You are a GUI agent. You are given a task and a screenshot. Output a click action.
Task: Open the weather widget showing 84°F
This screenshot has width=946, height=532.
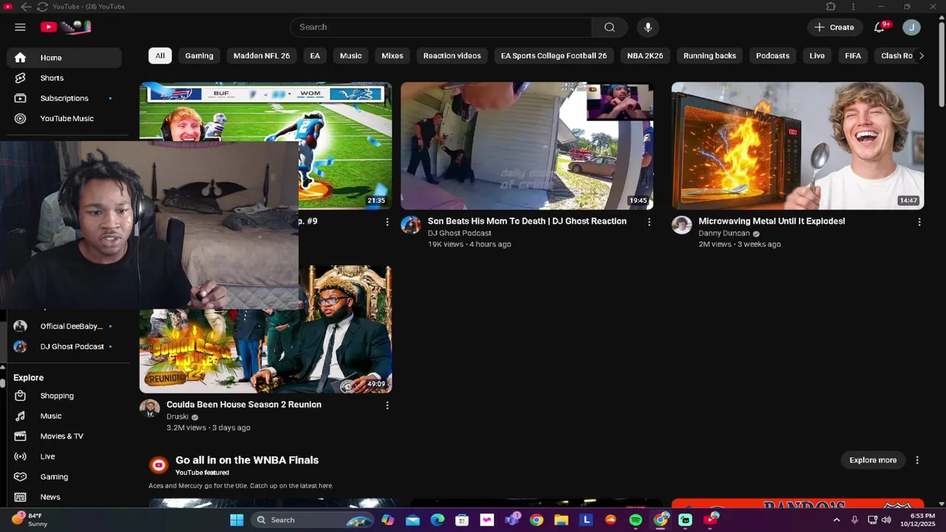point(28,519)
